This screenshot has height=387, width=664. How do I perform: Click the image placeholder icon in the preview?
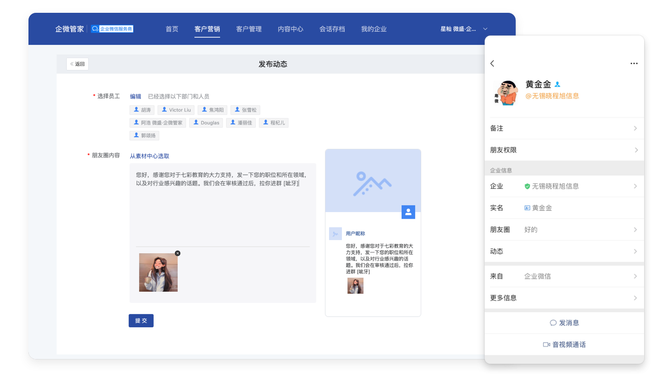tap(372, 184)
